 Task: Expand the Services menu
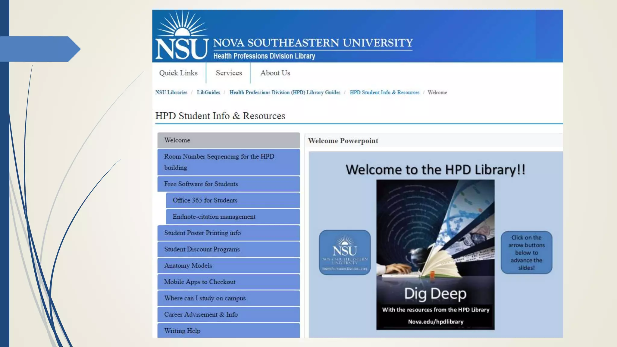pyautogui.click(x=229, y=73)
